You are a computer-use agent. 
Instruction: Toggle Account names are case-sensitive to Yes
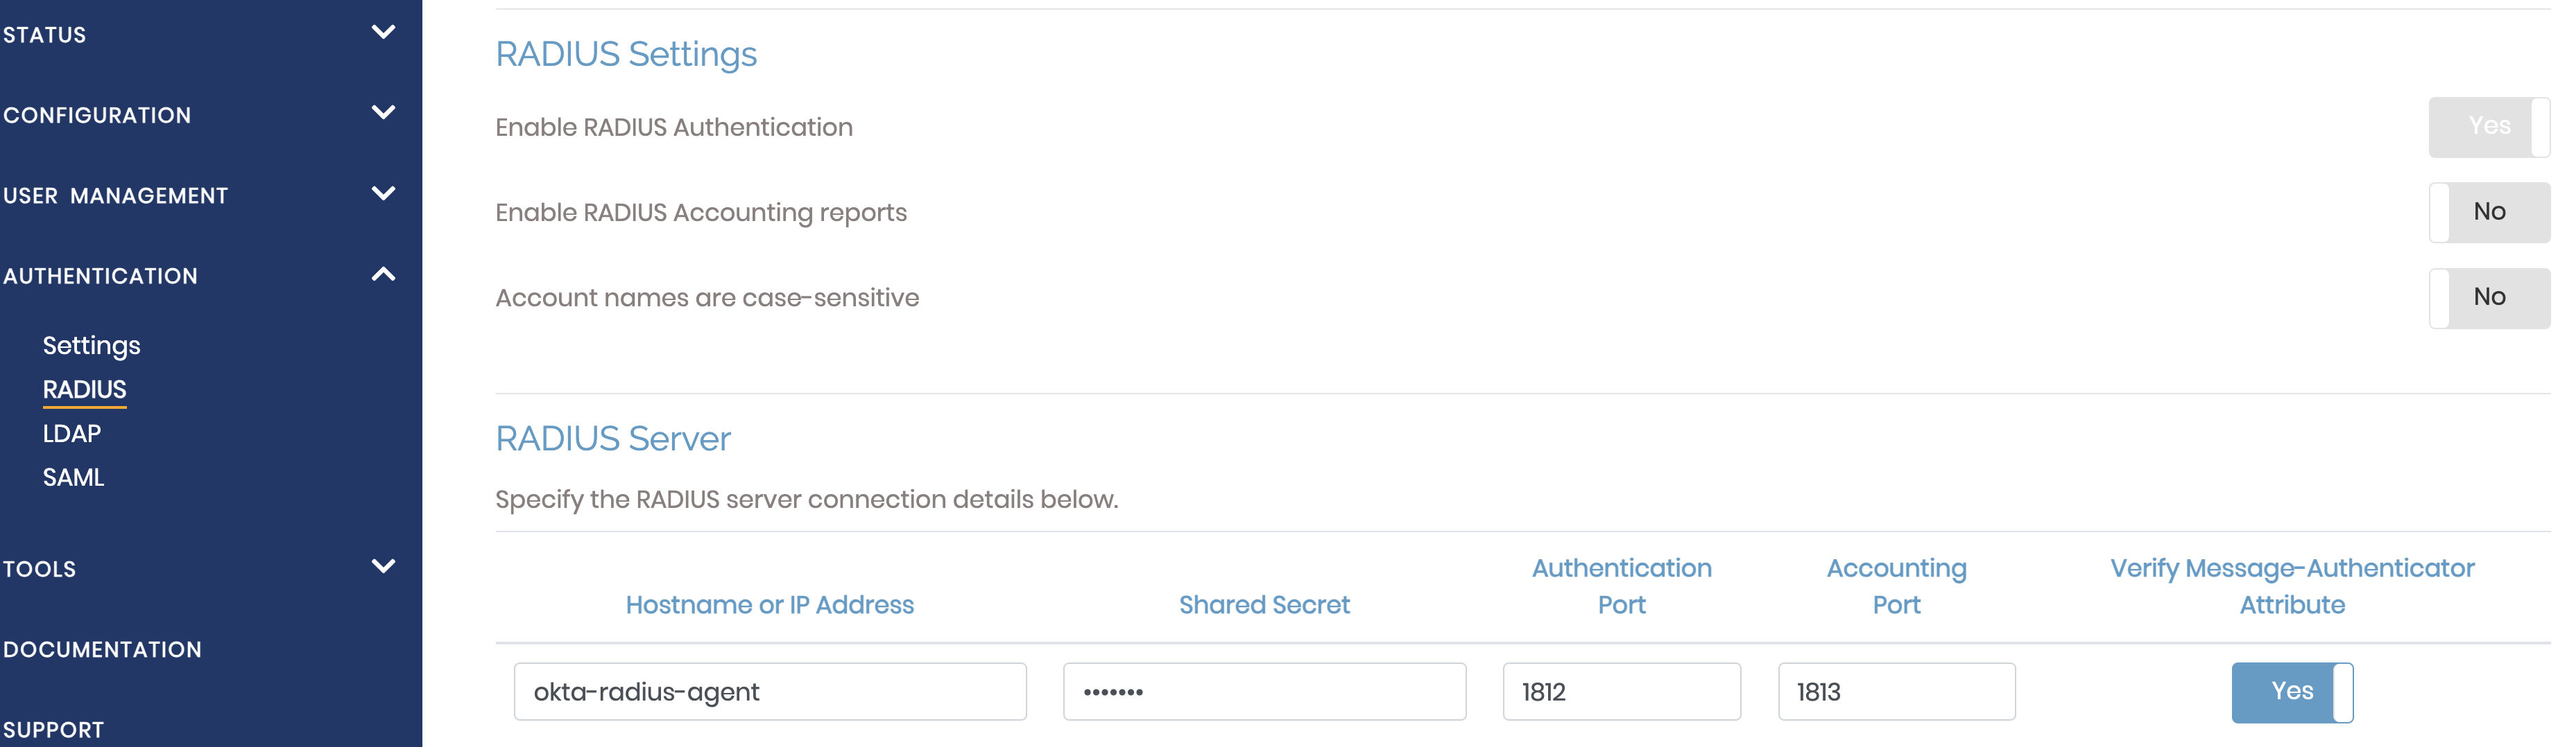click(2489, 297)
